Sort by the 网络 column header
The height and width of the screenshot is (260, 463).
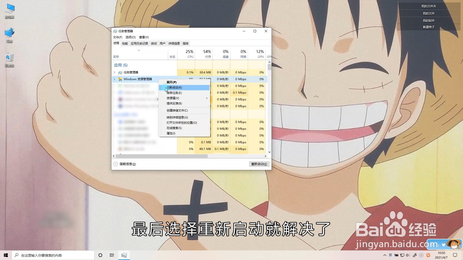coord(239,54)
